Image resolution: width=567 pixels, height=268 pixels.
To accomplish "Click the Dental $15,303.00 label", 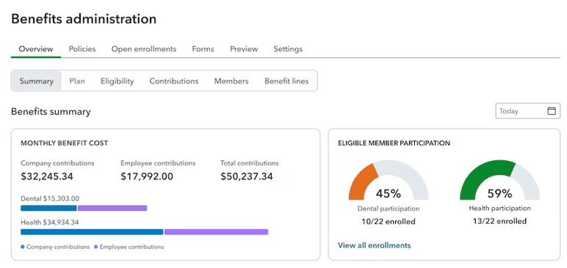I will 50,198.
